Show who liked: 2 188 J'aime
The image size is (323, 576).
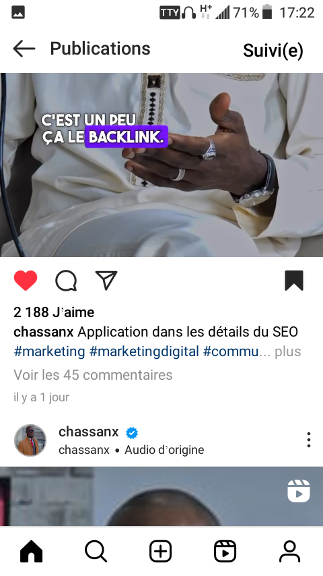click(x=54, y=312)
